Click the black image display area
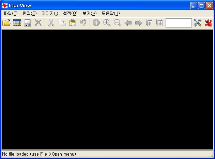This screenshot has height=159, width=215. 107,90
